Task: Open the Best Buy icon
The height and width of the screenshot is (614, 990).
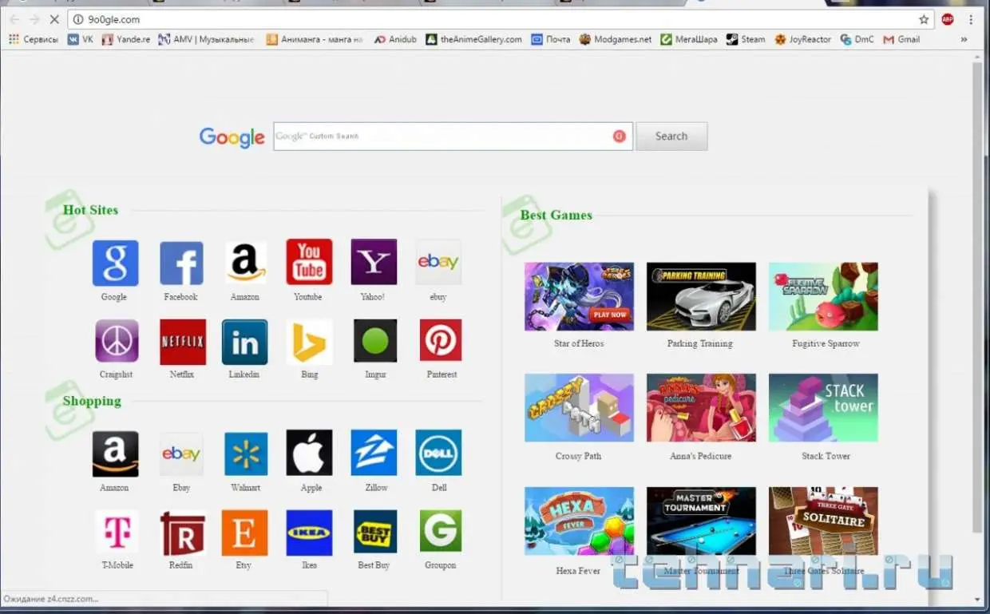Action: [375, 532]
